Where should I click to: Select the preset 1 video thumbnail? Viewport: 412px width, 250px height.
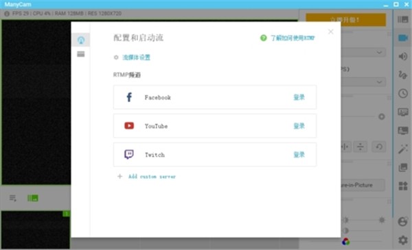(36, 230)
